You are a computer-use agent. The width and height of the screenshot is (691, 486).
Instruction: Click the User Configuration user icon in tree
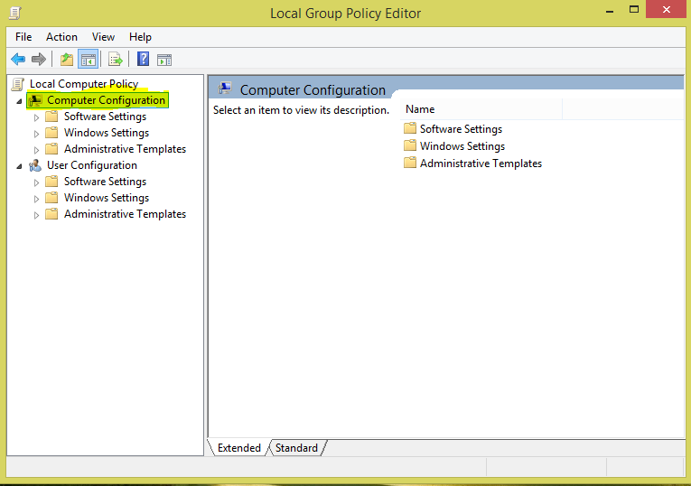35,165
